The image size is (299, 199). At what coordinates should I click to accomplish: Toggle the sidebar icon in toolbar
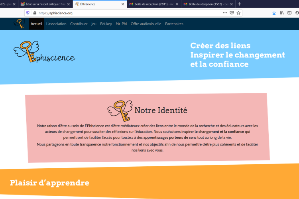point(289,13)
